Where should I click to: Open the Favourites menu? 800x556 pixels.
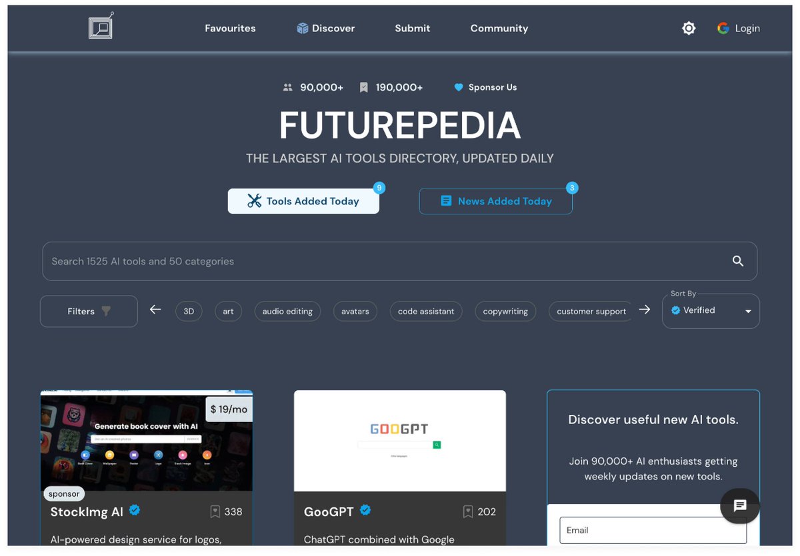click(230, 28)
